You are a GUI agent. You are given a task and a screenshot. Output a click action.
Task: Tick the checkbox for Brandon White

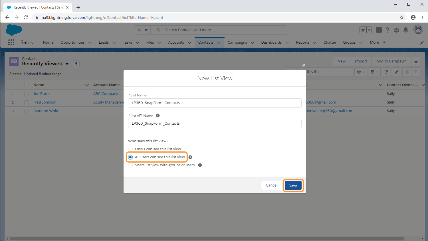click(27, 111)
